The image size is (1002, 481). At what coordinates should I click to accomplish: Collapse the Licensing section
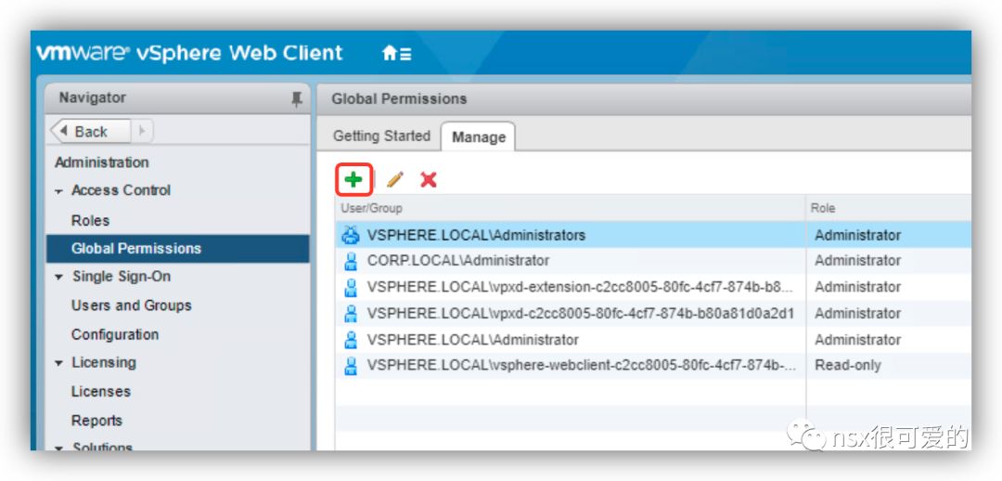(58, 363)
